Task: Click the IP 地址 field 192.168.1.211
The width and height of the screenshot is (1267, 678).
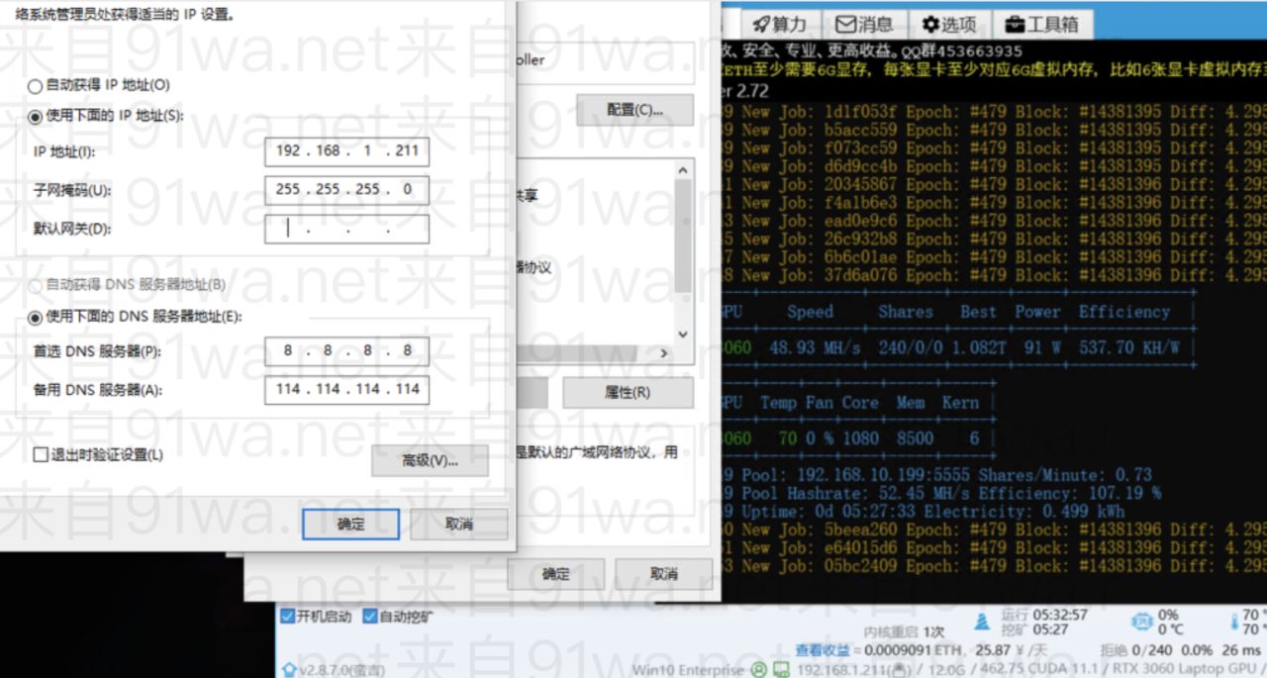Action: [346, 151]
